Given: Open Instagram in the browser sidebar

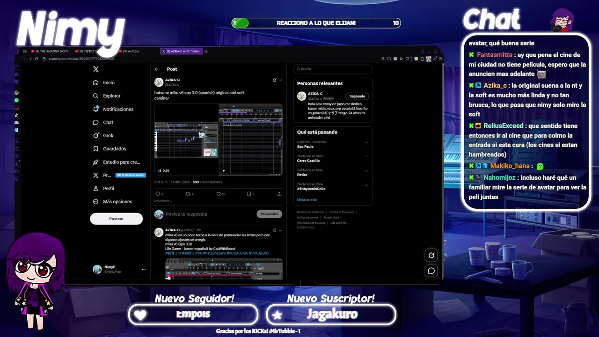Looking at the screenshot, I should [x=16, y=108].
